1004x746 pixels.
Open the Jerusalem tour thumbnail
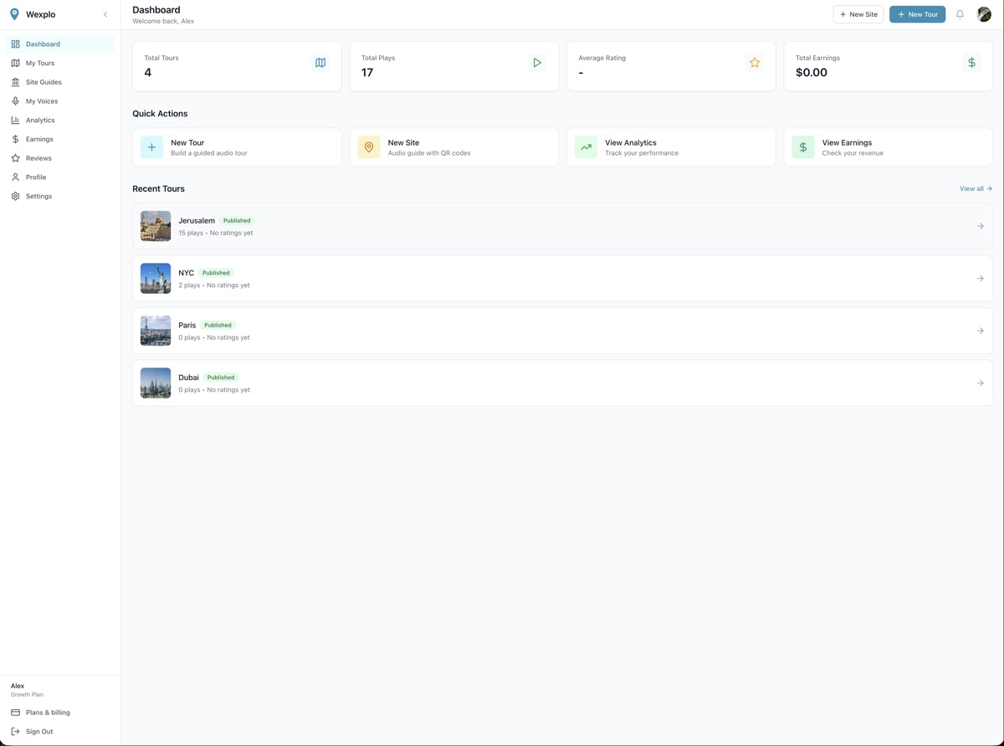click(156, 226)
